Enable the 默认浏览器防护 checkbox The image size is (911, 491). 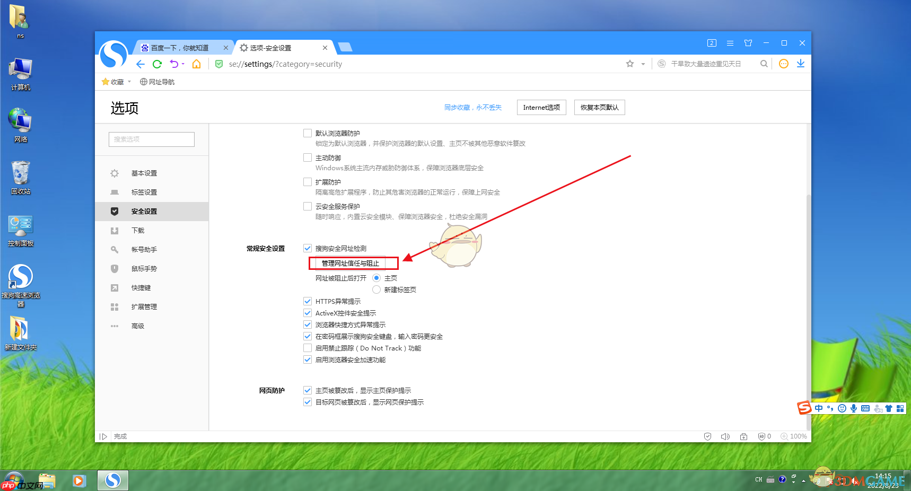(x=308, y=133)
